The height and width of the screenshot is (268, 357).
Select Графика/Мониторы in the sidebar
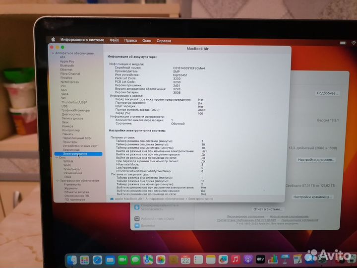coord(76,110)
